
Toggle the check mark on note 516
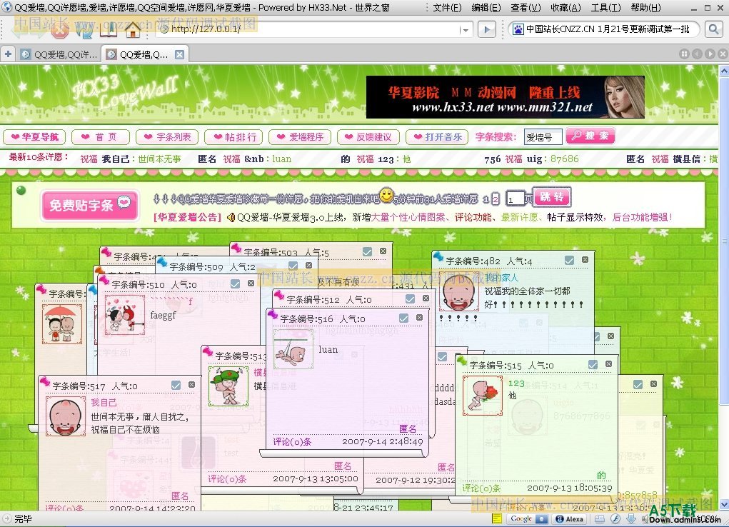(x=403, y=318)
